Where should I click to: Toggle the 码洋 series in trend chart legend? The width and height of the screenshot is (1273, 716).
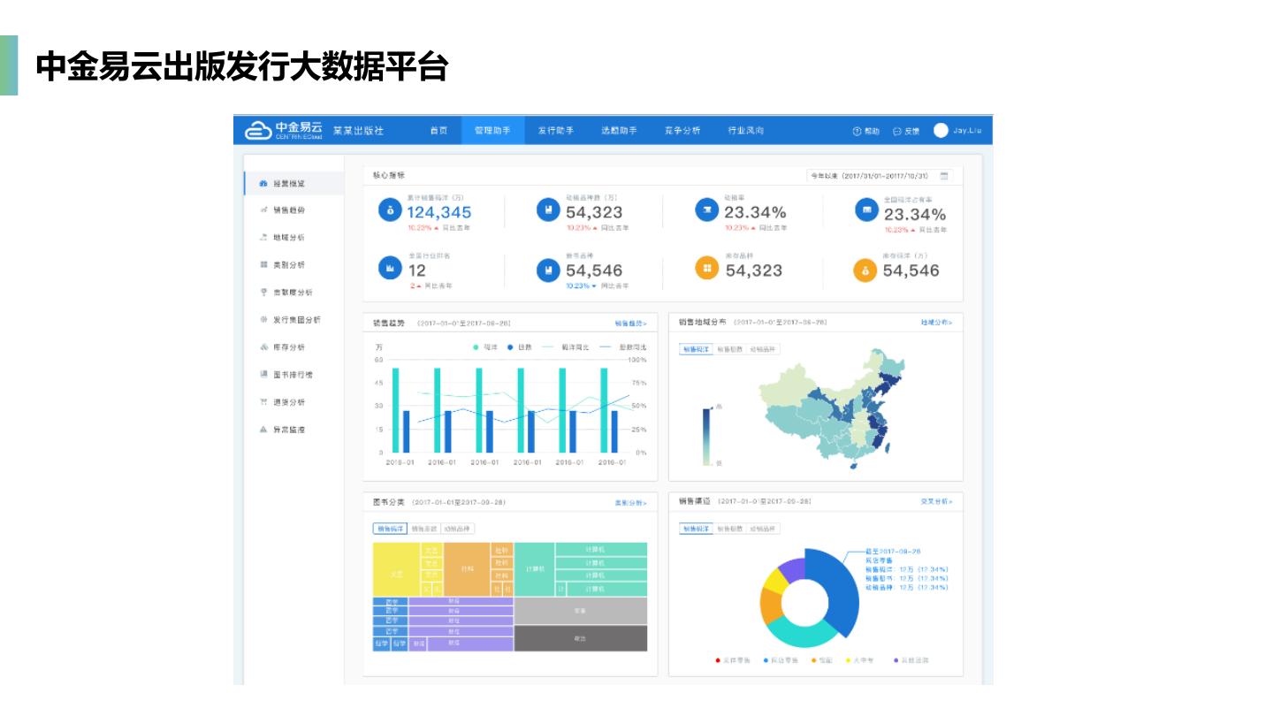(485, 347)
